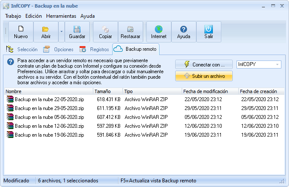Image resolution: width=289 pixels, height=187 pixels.
Task: Click the blue help icon beside the info text
Action: [x=11, y=62]
